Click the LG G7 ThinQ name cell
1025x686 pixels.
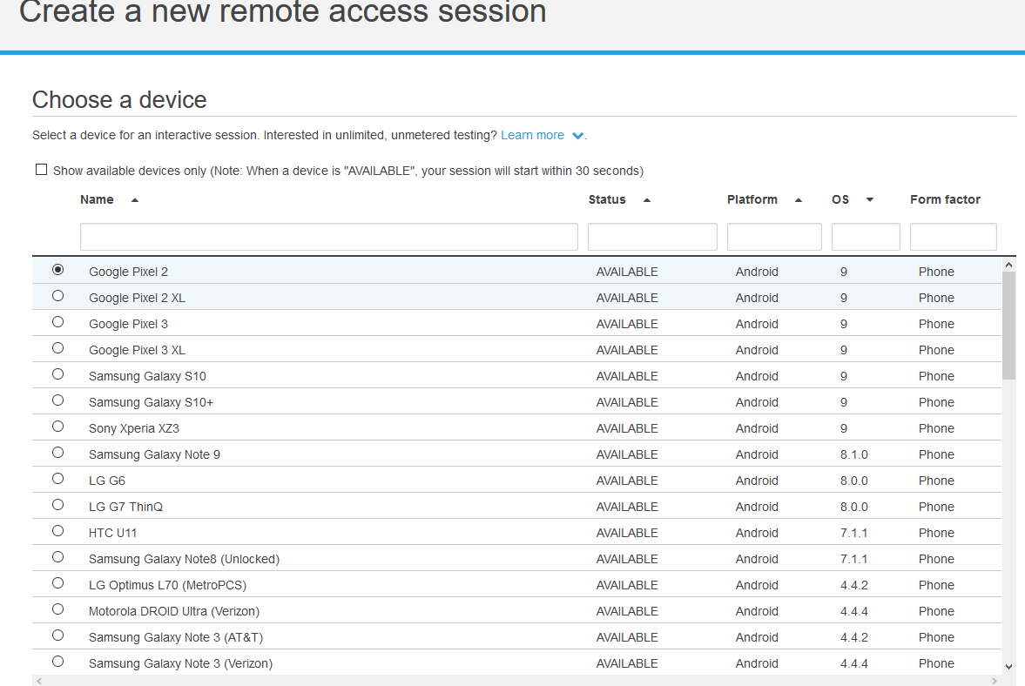(x=125, y=507)
